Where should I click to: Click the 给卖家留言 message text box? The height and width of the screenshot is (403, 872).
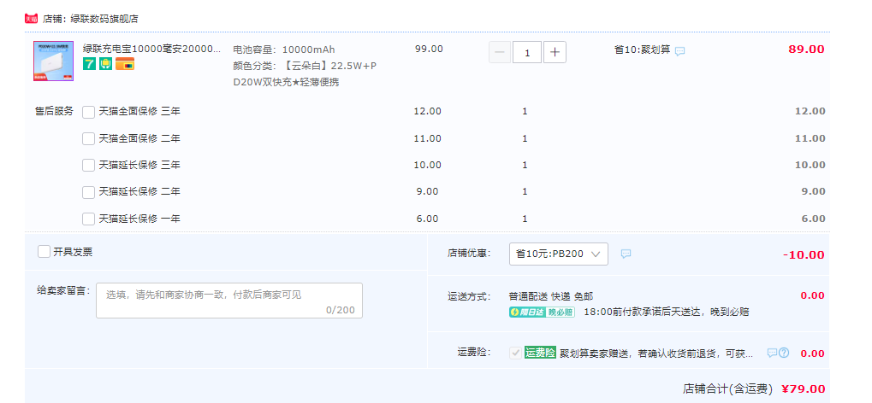click(229, 301)
